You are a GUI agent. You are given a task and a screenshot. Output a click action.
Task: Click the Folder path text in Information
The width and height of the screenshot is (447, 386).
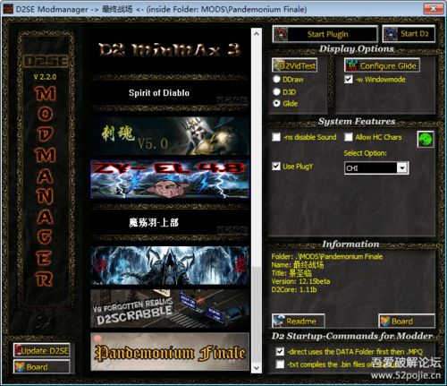click(327, 256)
